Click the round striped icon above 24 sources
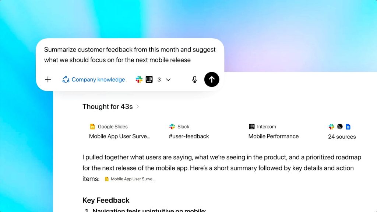The image size is (377, 212). (x=340, y=127)
